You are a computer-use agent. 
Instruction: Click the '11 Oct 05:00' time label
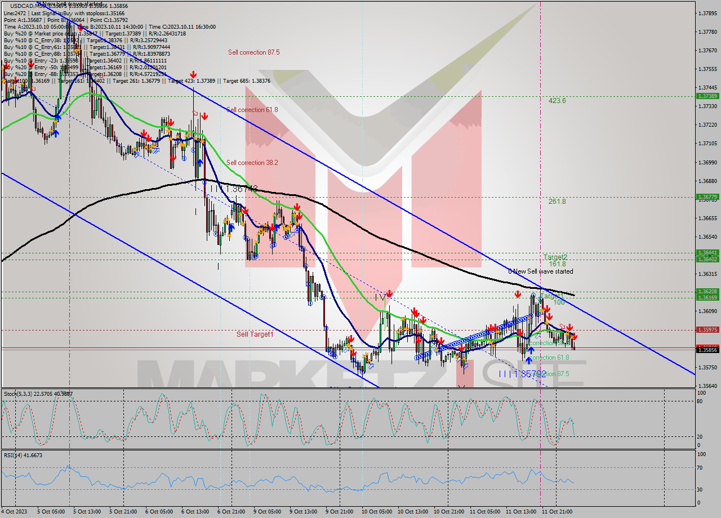point(484,512)
